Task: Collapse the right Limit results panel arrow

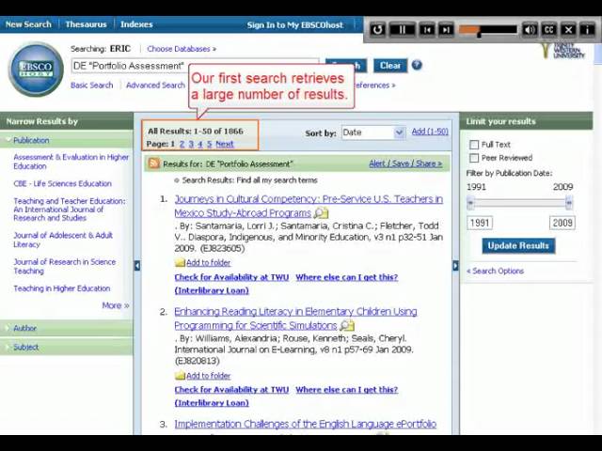Action: coord(455,265)
